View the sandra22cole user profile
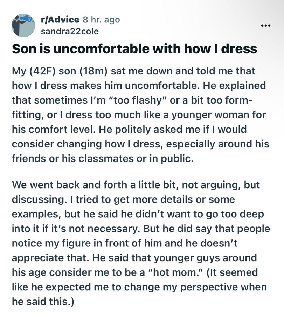 pos(70,32)
